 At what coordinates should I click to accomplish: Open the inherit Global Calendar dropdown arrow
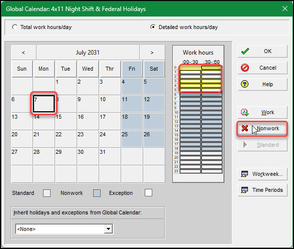[x=108, y=229]
